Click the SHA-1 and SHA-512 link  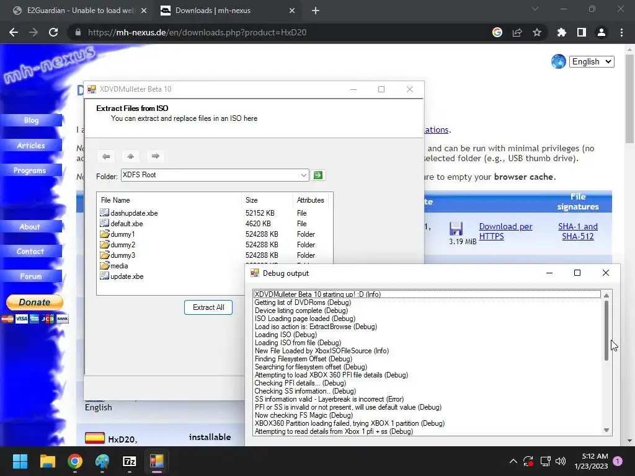click(578, 232)
